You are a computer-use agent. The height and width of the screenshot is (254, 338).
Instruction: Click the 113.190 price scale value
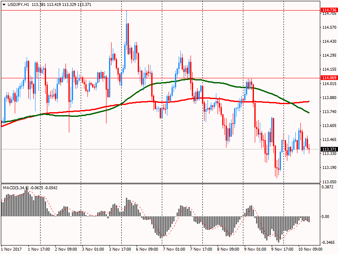pos(329,167)
